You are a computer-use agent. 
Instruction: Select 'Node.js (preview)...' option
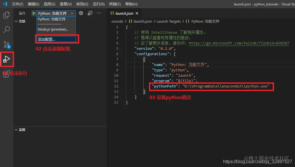point(53,29)
